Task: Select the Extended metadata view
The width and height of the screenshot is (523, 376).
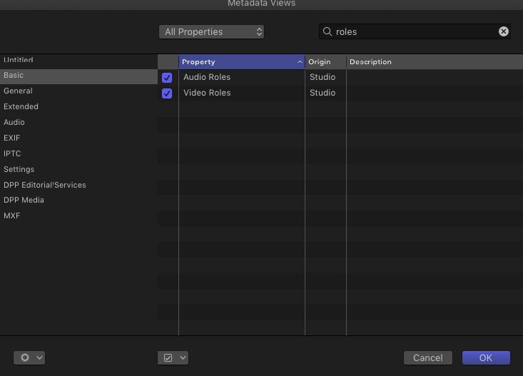Action: [78, 106]
